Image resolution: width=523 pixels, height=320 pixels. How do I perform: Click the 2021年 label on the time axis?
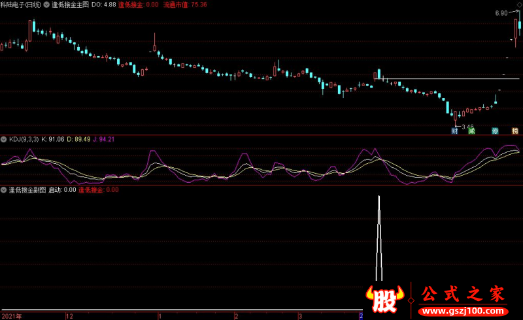pos(12,316)
